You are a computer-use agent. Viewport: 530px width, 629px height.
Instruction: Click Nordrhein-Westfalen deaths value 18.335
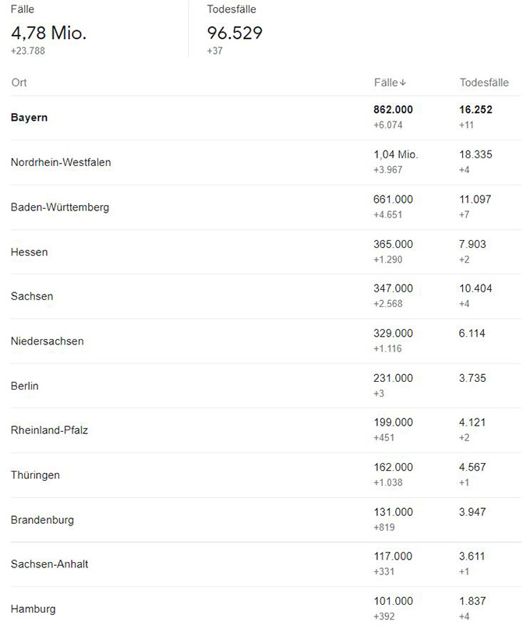(475, 154)
